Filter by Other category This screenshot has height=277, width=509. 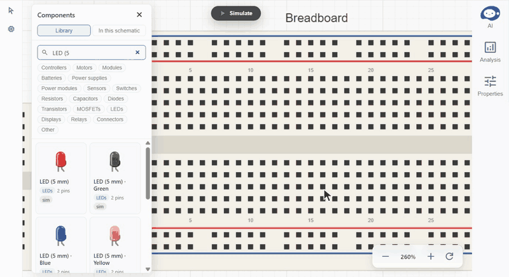click(48, 130)
